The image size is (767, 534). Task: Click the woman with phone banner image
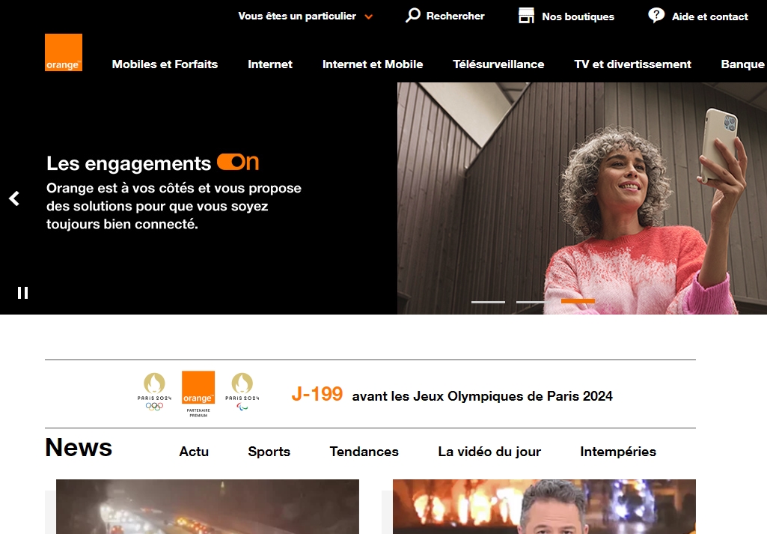click(x=582, y=198)
